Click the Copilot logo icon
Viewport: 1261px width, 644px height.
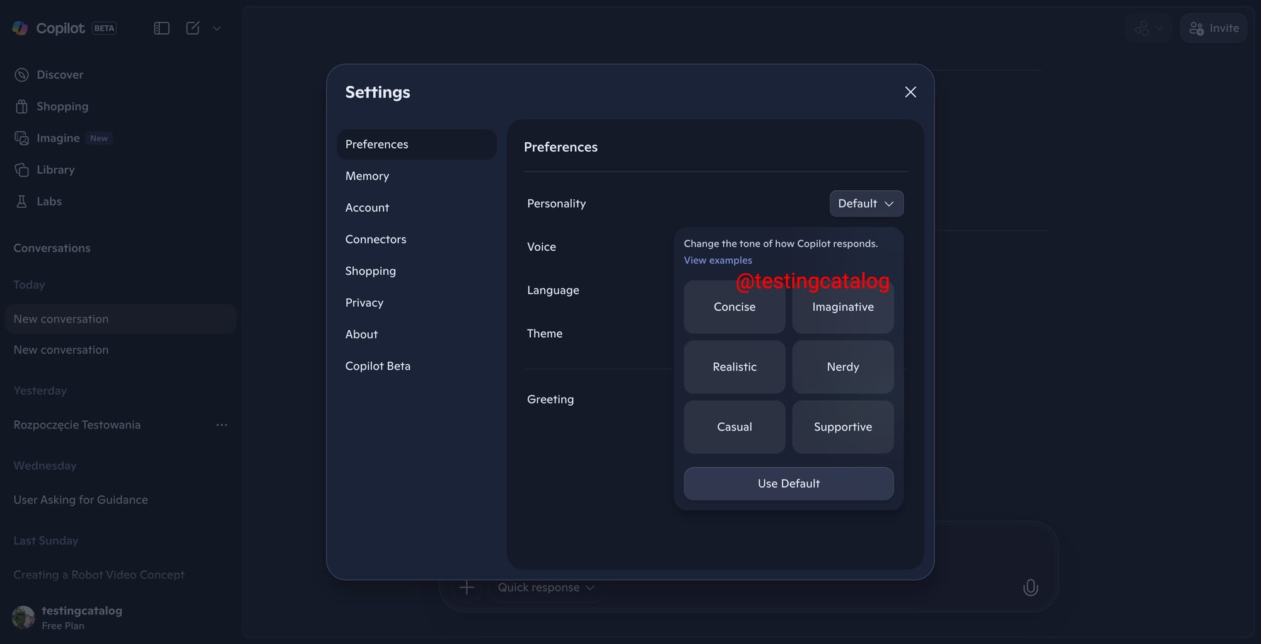tap(20, 28)
